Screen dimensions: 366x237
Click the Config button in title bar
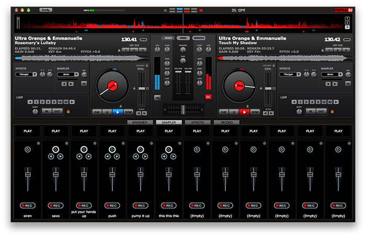tap(46, 10)
